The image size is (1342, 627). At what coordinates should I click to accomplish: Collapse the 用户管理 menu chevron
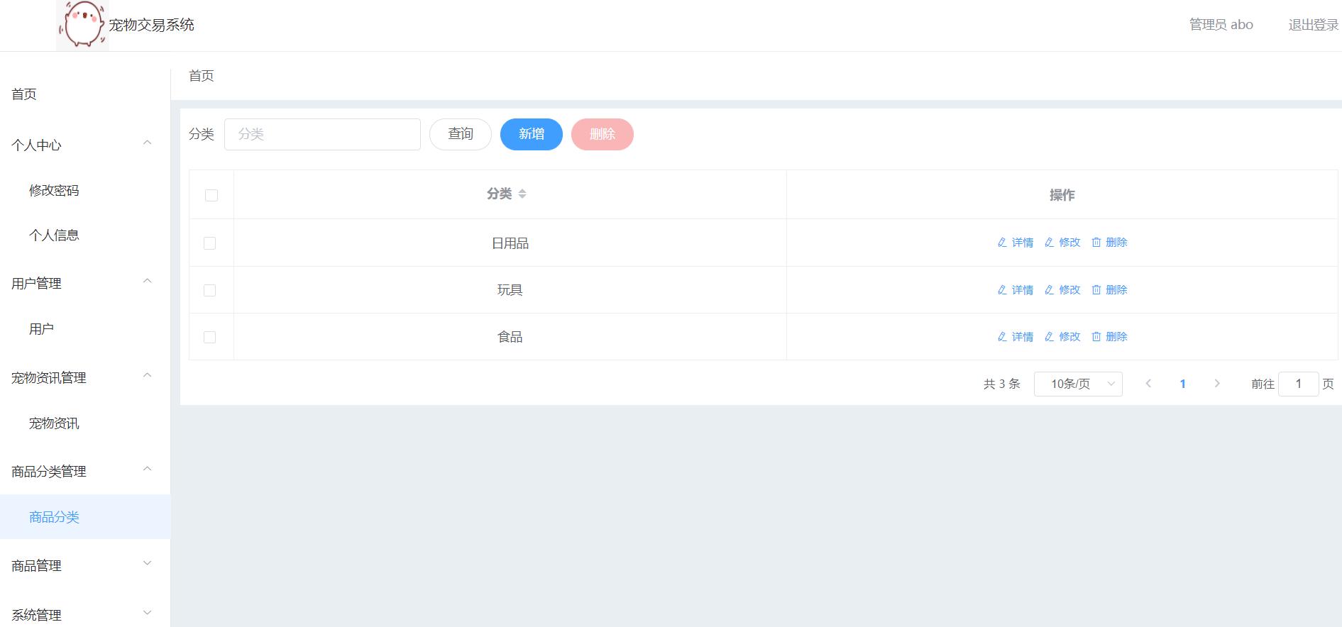(x=148, y=282)
